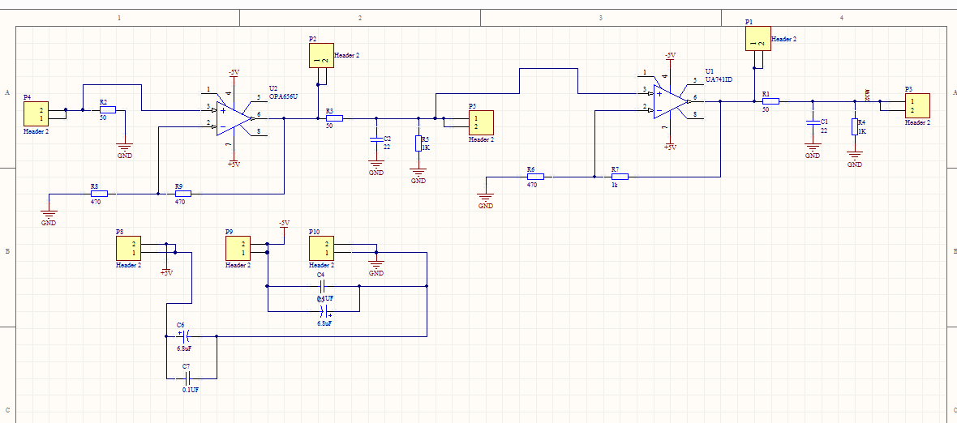Viewport: 957px width, 423px height.
Task: Click the 'C7' designator label
Action: pos(187,365)
